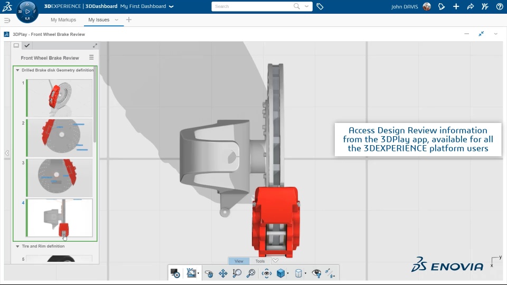Click the John DAVIS user name

(x=405, y=7)
